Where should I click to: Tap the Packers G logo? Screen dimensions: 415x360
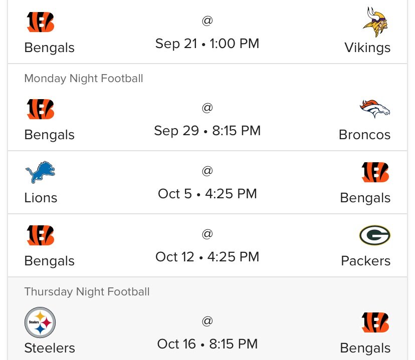pos(374,235)
